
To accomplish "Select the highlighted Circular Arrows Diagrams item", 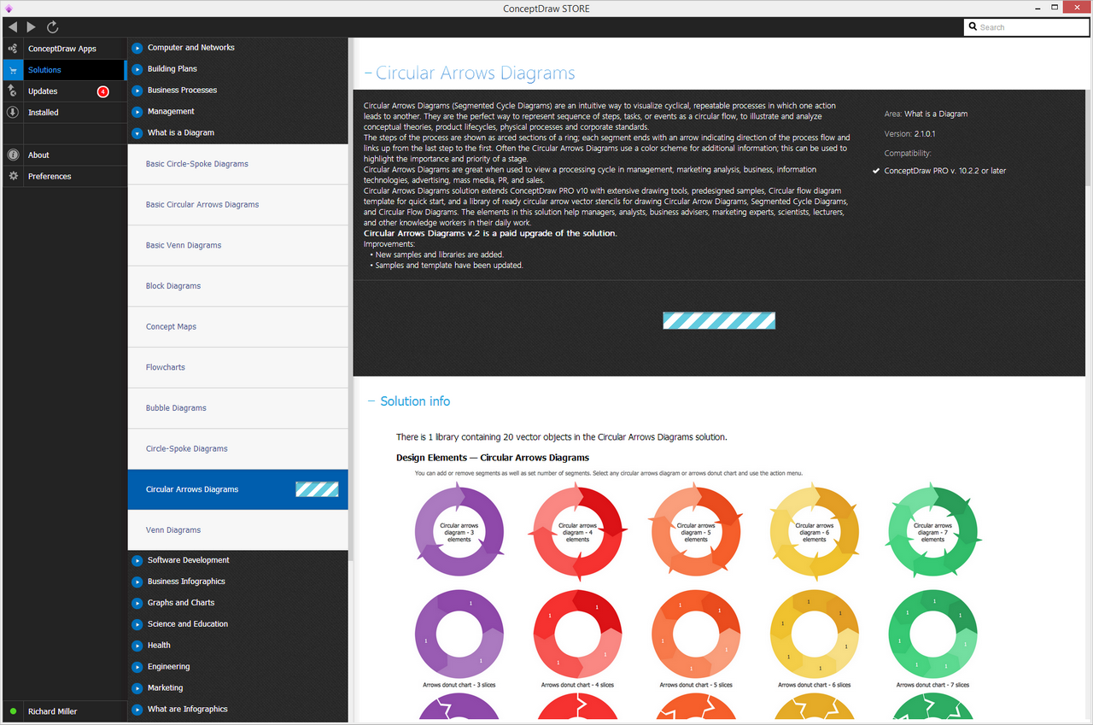I will (238, 489).
